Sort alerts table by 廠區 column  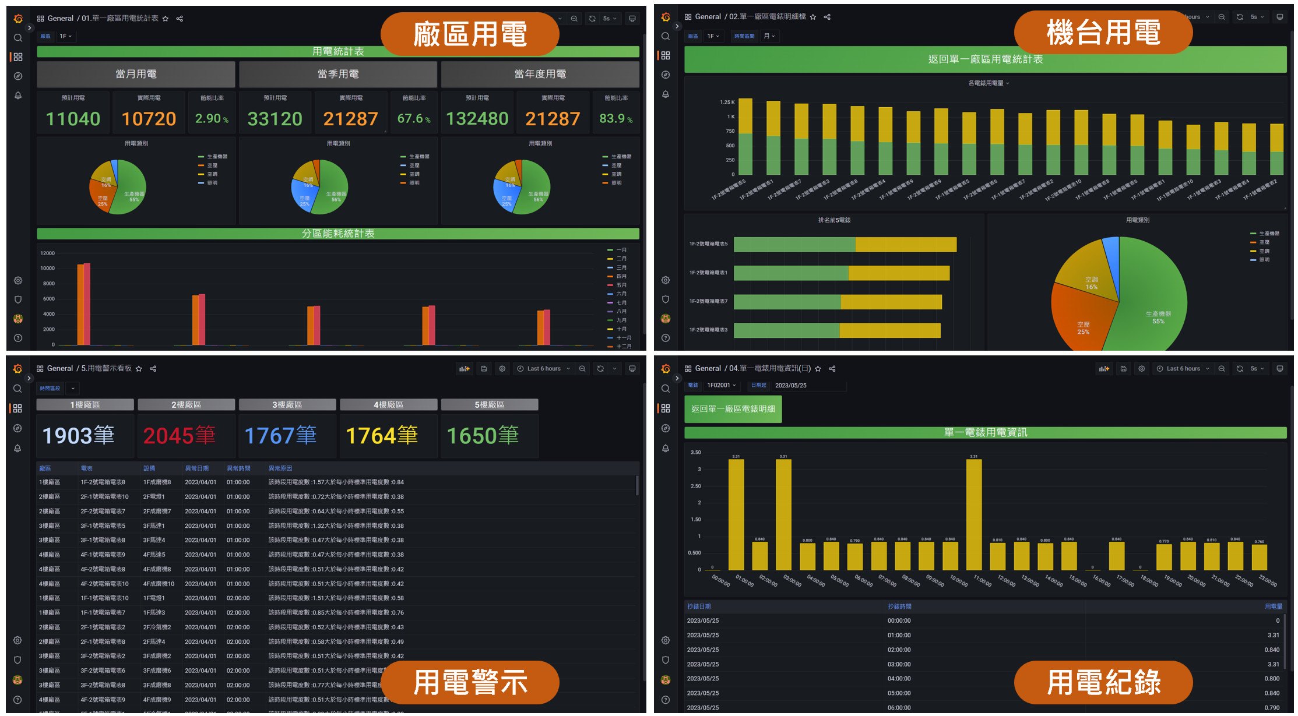[45, 468]
